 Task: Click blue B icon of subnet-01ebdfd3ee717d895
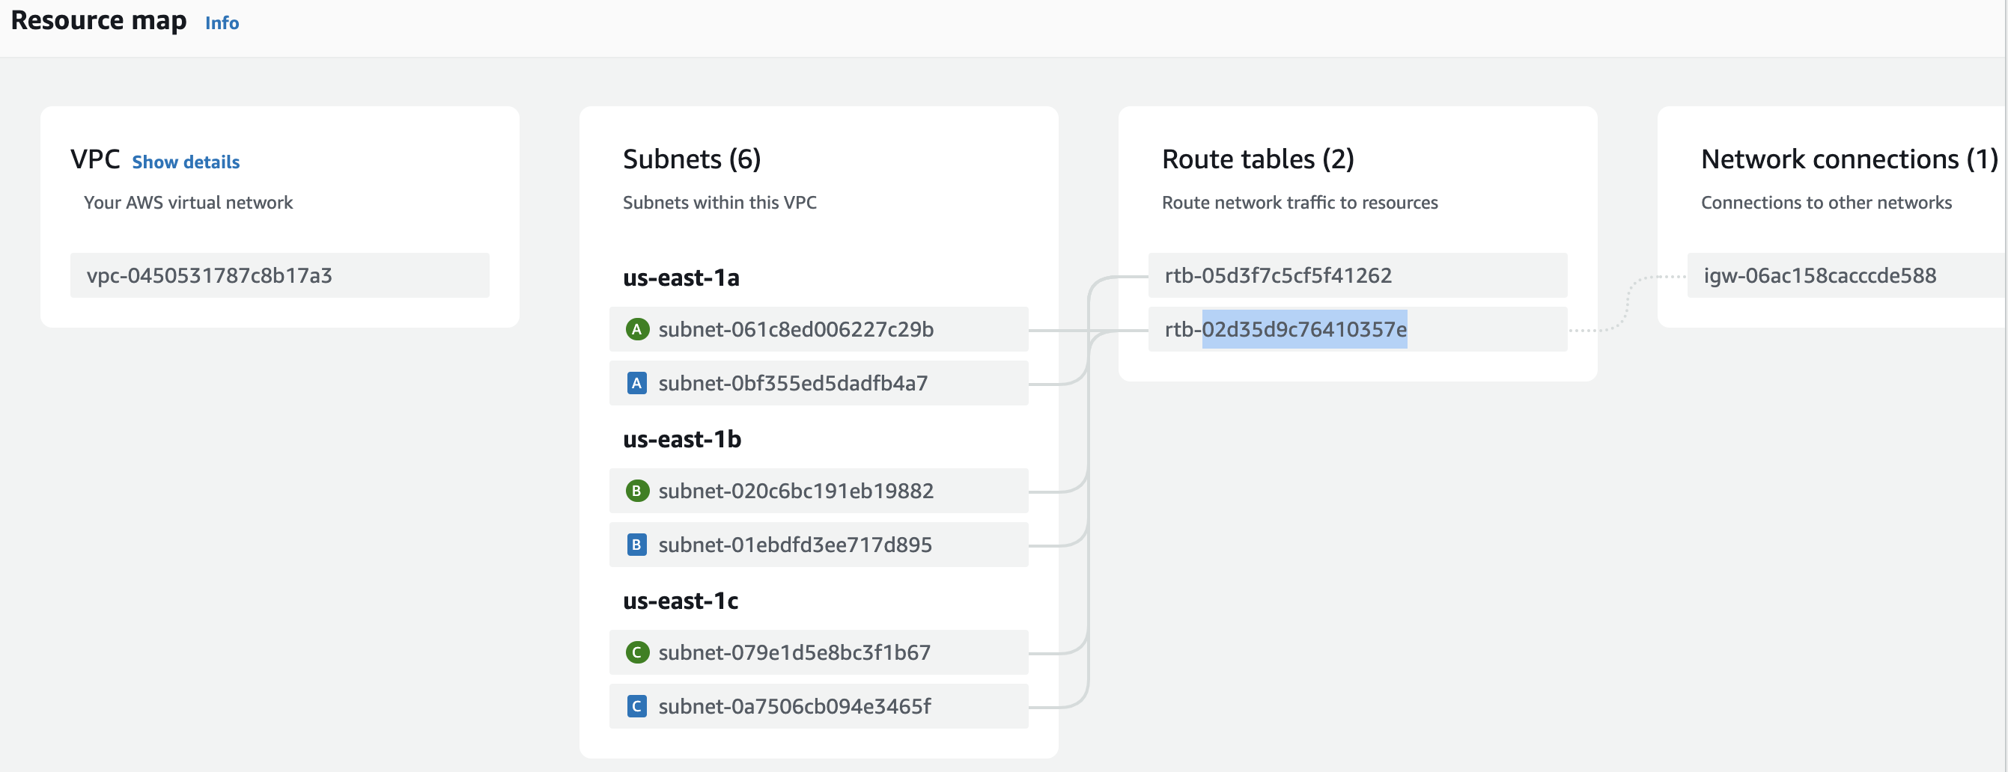click(637, 545)
